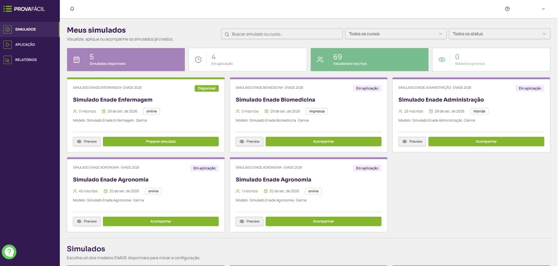
Task: Click the Em aplicação badge on Administração card
Action: tap(530, 88)
